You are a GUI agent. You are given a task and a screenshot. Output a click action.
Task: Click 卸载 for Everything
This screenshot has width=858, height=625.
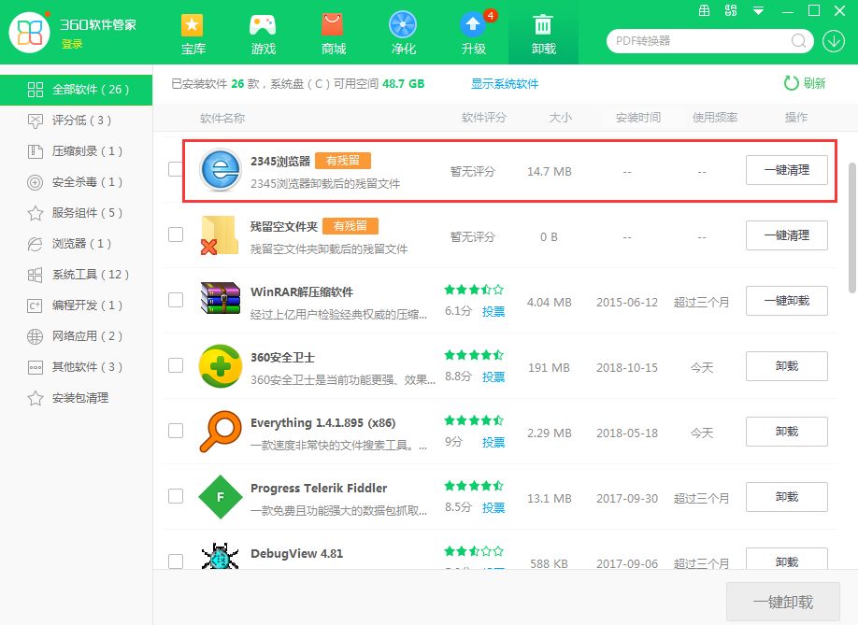[x=786, y=432]
